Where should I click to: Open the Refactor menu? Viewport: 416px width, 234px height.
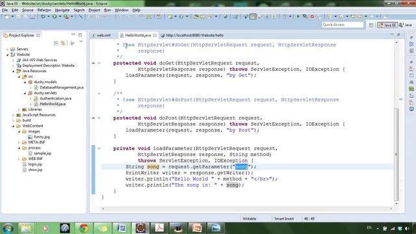point(44,10)
